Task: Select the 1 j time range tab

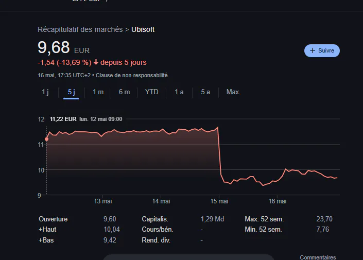Action: tap(45, 92)
